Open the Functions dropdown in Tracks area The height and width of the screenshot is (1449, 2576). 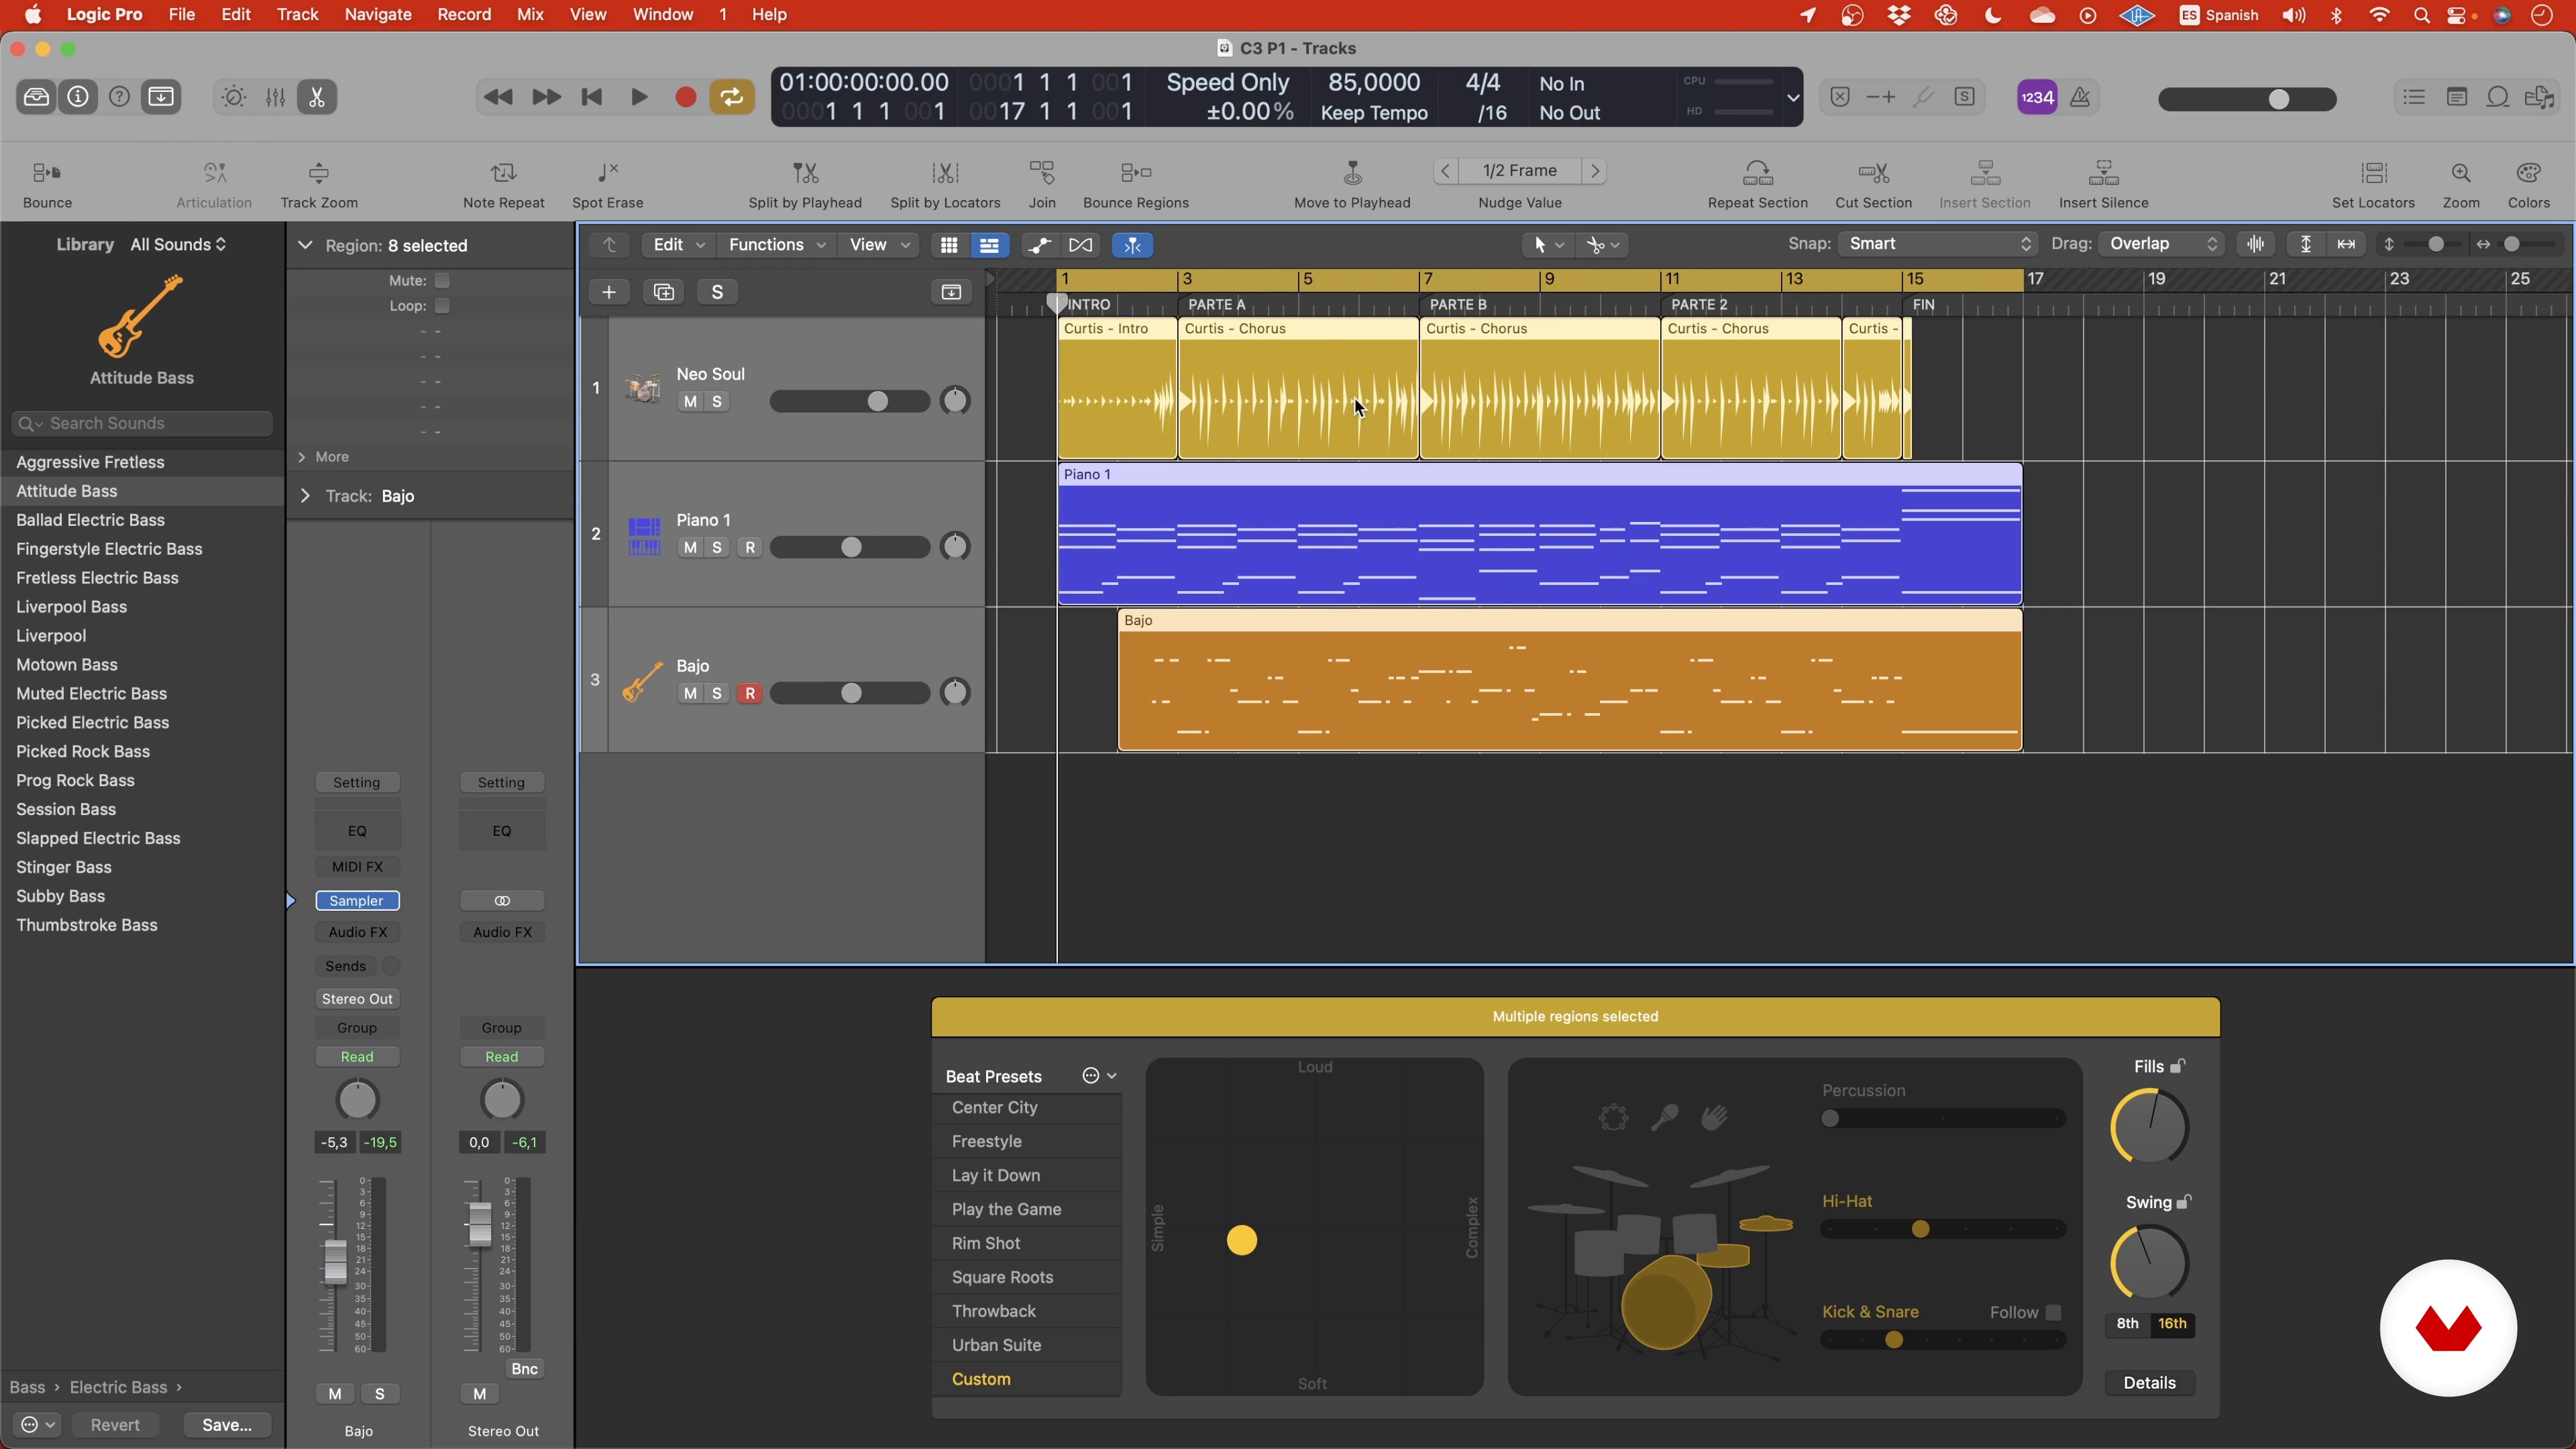click(776, 245)
